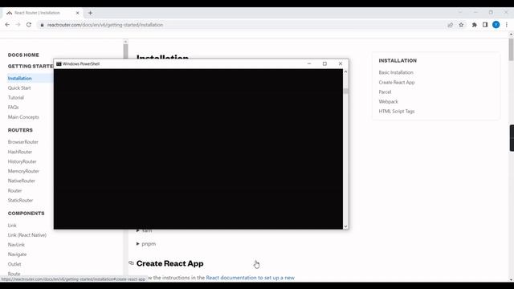Open BrowserRouter docs link
The image size is (514, 289).
tap(23, 142)
